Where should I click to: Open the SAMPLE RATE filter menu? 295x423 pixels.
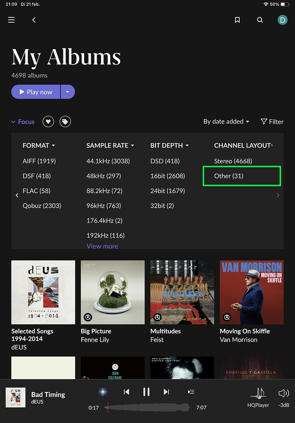click(x=110, y=145)
